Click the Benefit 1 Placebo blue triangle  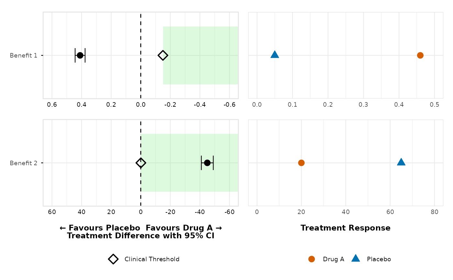[x=275, y=55]
